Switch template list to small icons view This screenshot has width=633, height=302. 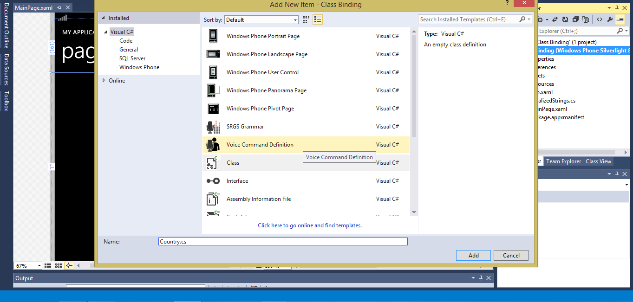coord(307,19)
